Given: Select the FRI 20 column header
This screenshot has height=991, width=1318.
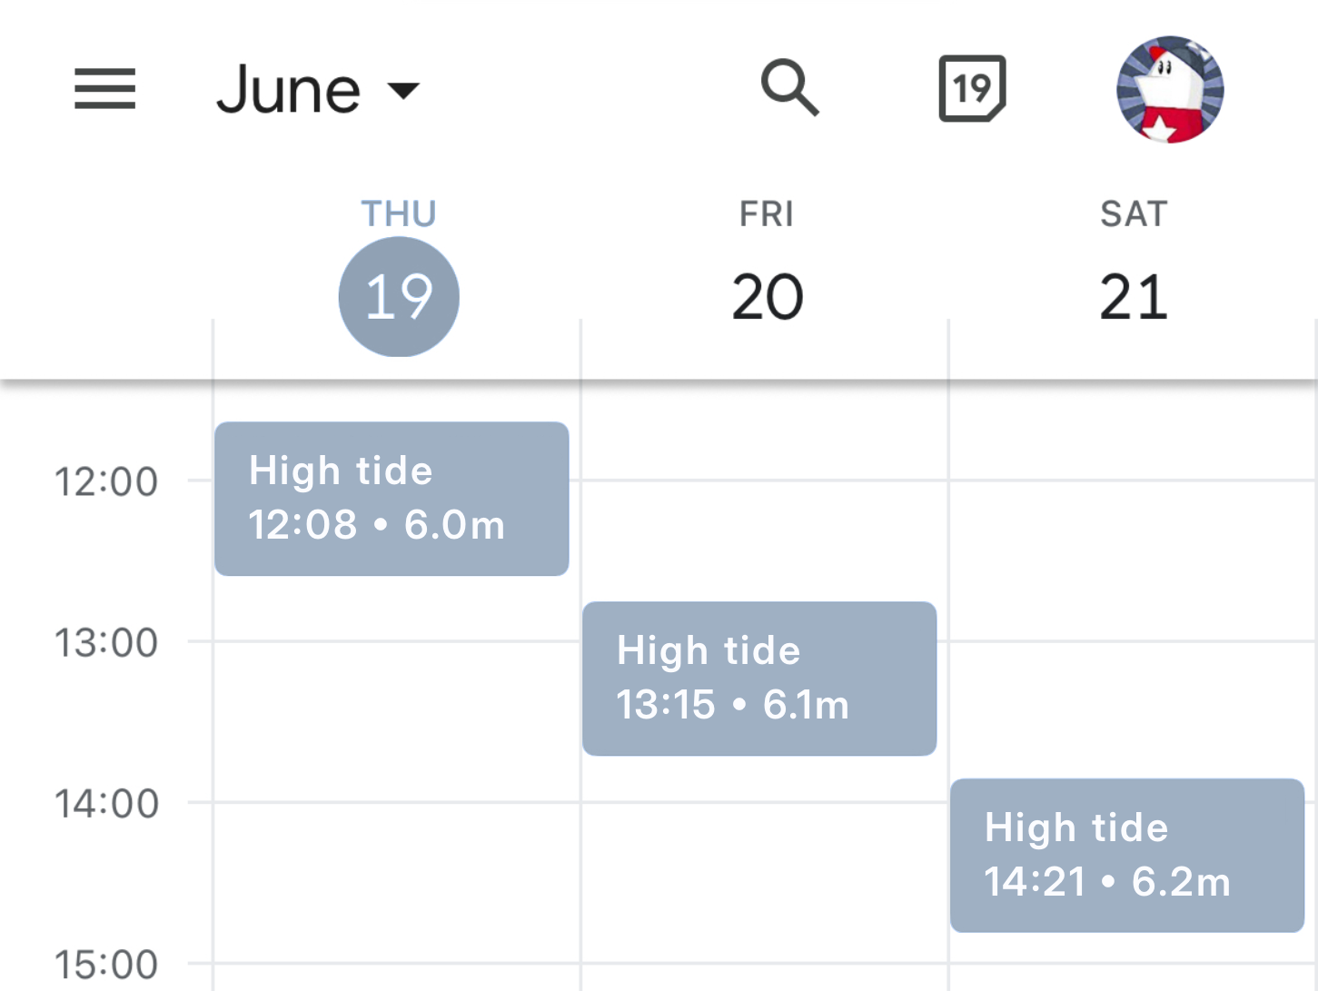Looking at the screenshot, I should pyautogui.click(x=766, y=263).
